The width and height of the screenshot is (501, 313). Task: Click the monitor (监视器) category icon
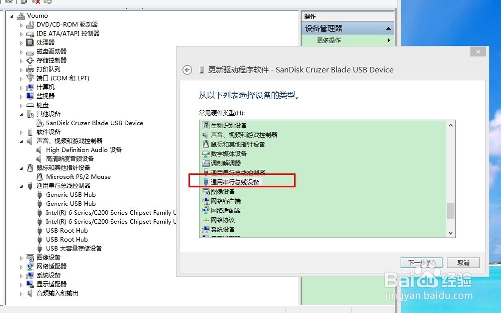point(30,96)
